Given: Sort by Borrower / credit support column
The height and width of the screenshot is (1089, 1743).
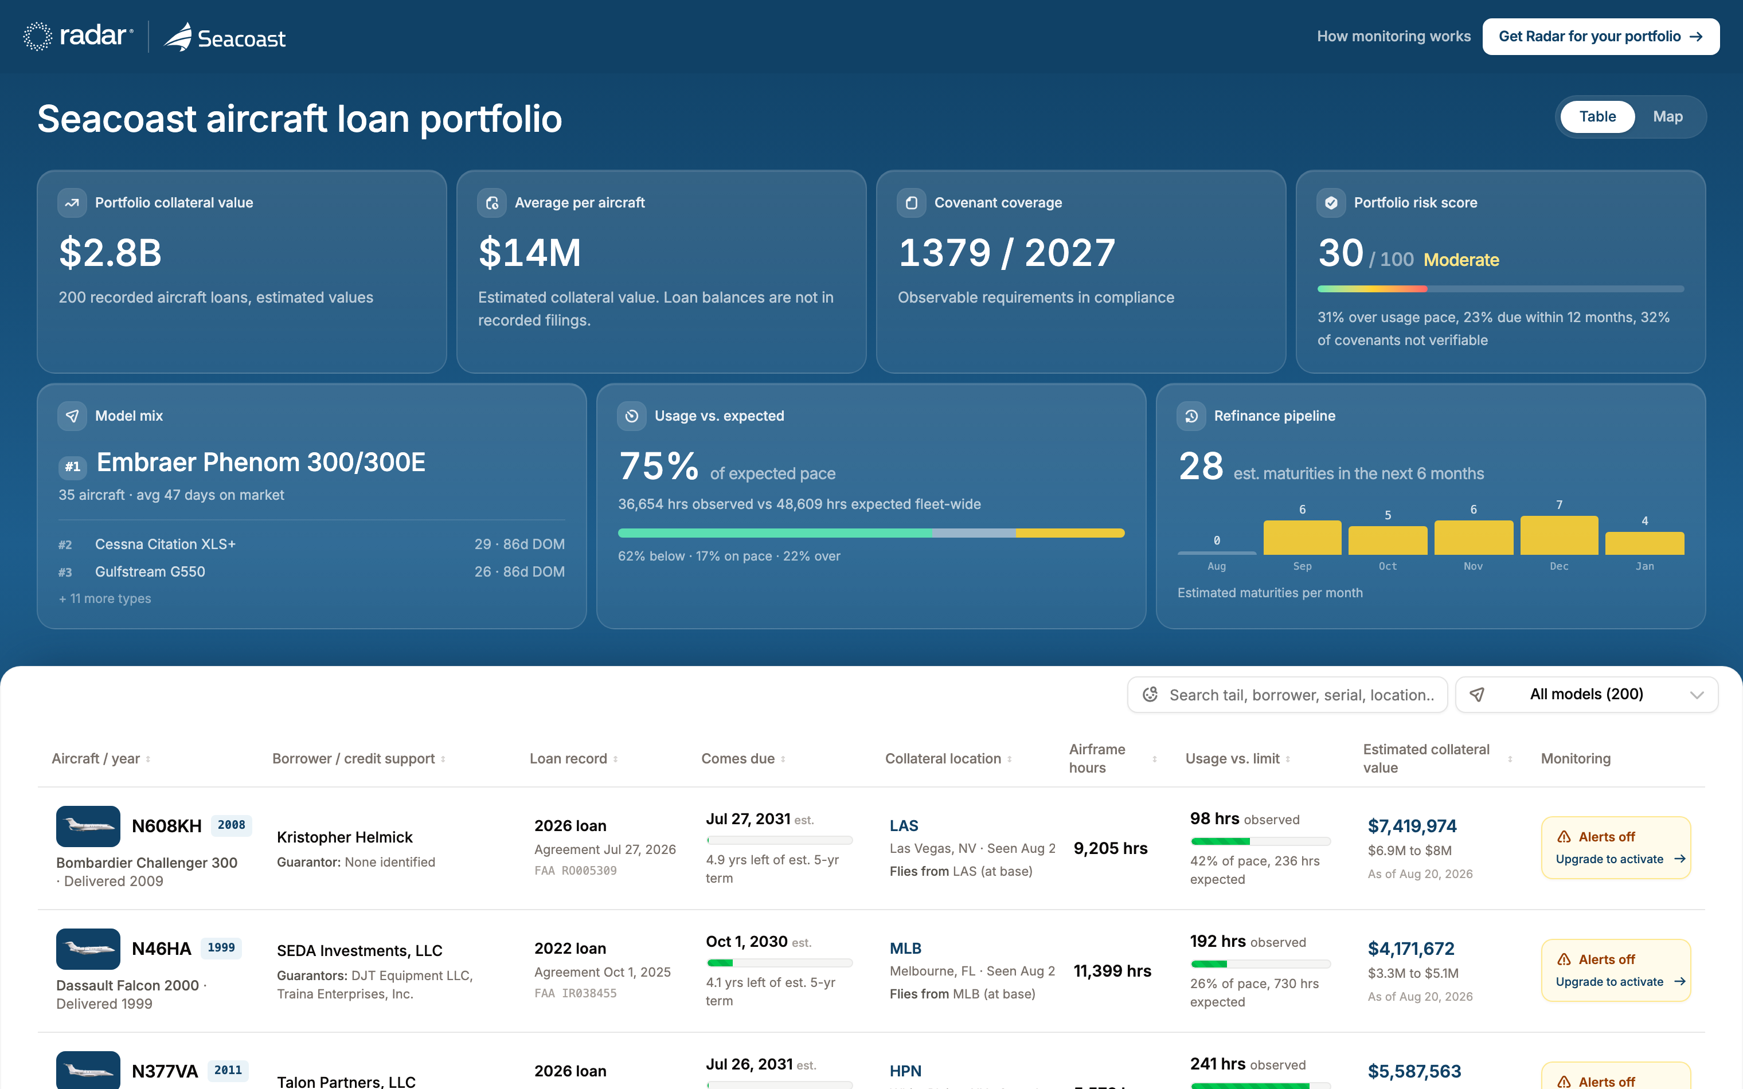Looking at the screenshot, I should coord(359,758).
